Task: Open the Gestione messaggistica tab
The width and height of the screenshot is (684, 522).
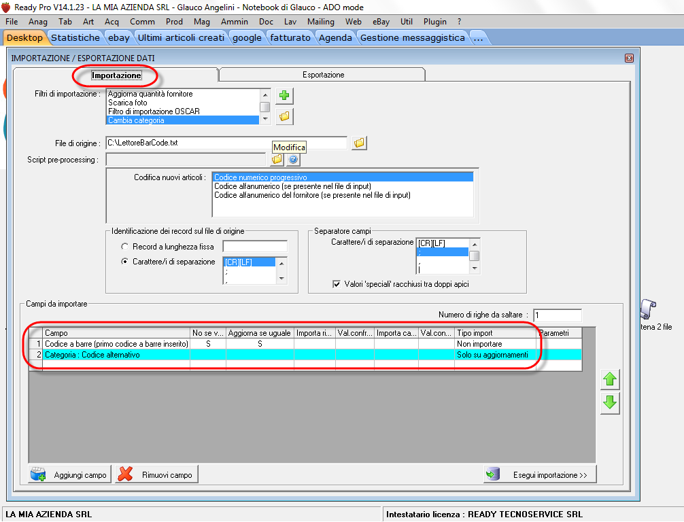Action: click(x=412, y=38)
